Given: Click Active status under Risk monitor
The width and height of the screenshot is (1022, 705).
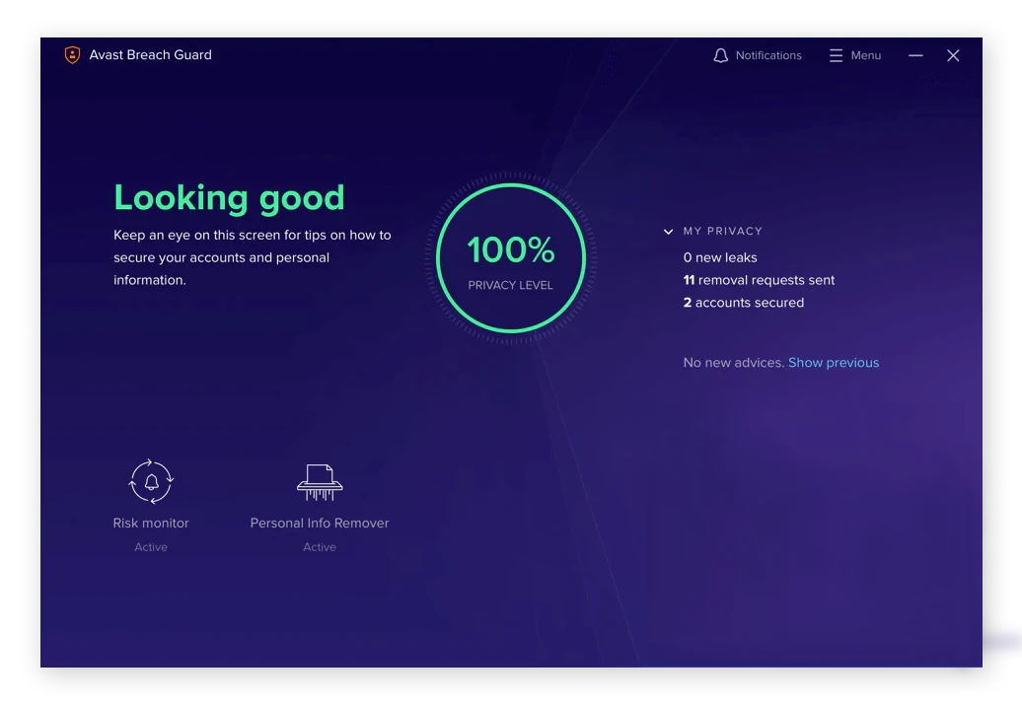Looking at the screenshot, I should coord(151,547).
